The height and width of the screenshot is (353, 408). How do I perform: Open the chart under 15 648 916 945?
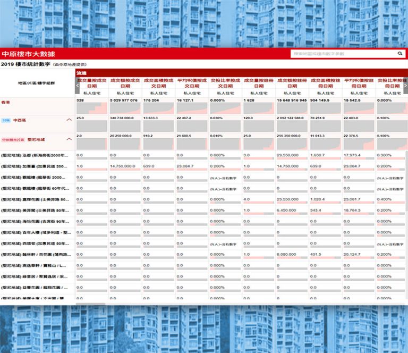pos(292,108)
